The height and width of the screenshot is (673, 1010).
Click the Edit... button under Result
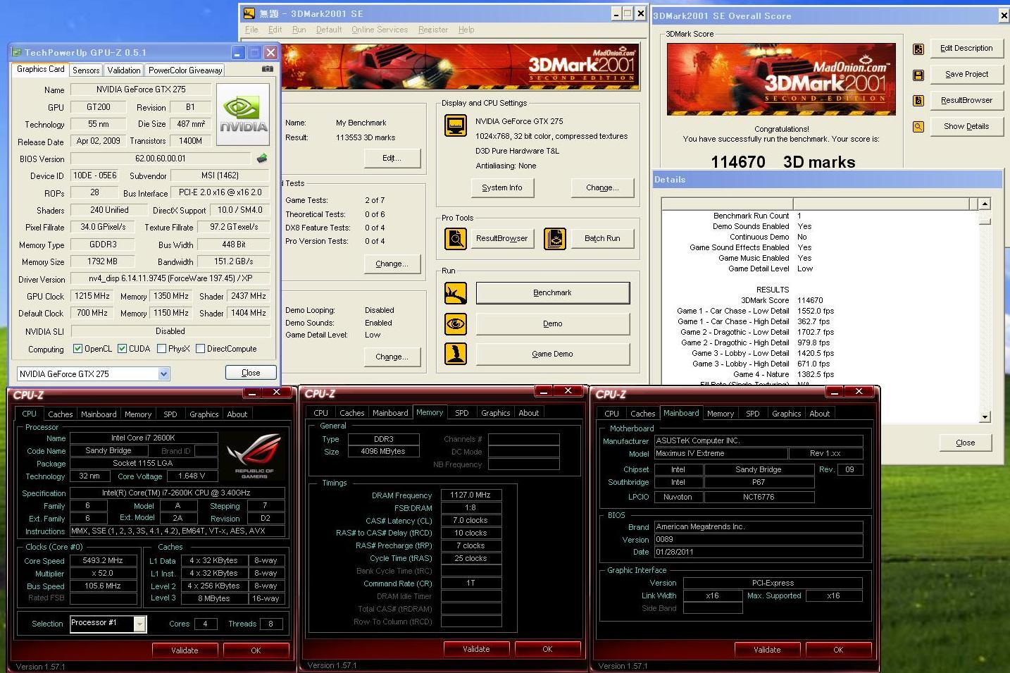[x=392, y=158]
